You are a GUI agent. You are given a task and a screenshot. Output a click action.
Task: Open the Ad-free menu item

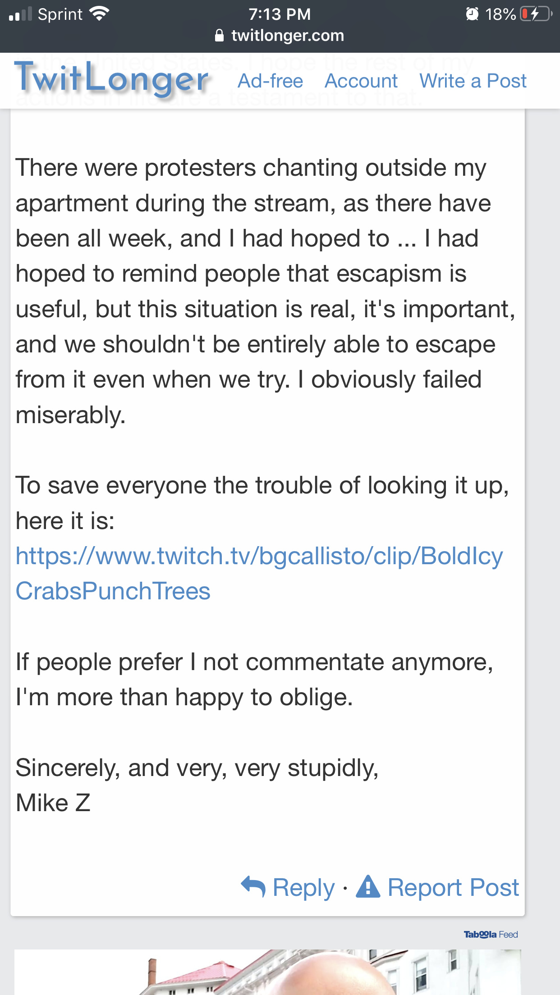coord(271,81)
